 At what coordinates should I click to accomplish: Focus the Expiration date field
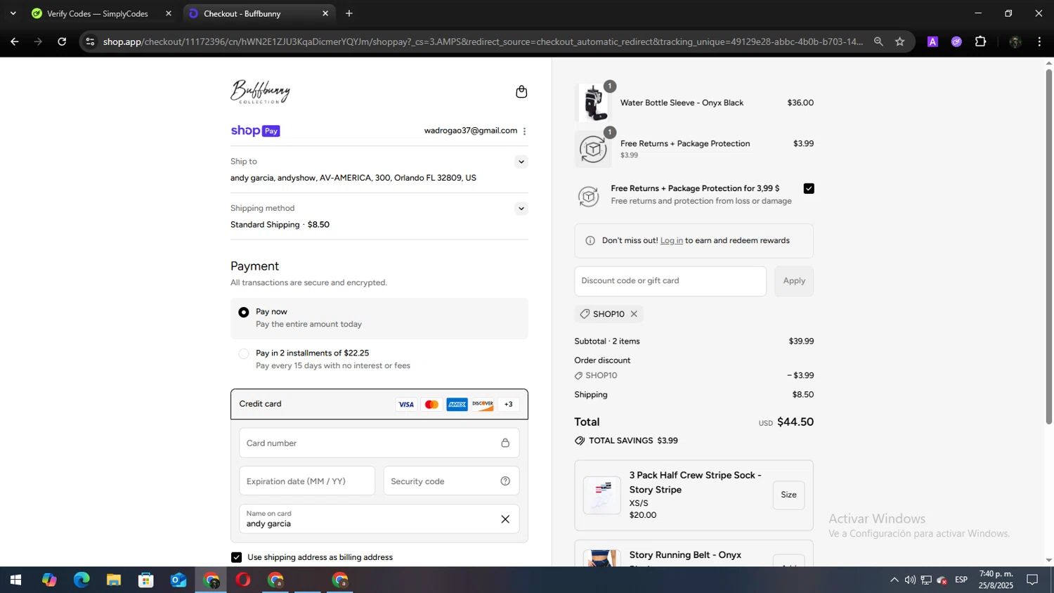(x=307, y=481)
